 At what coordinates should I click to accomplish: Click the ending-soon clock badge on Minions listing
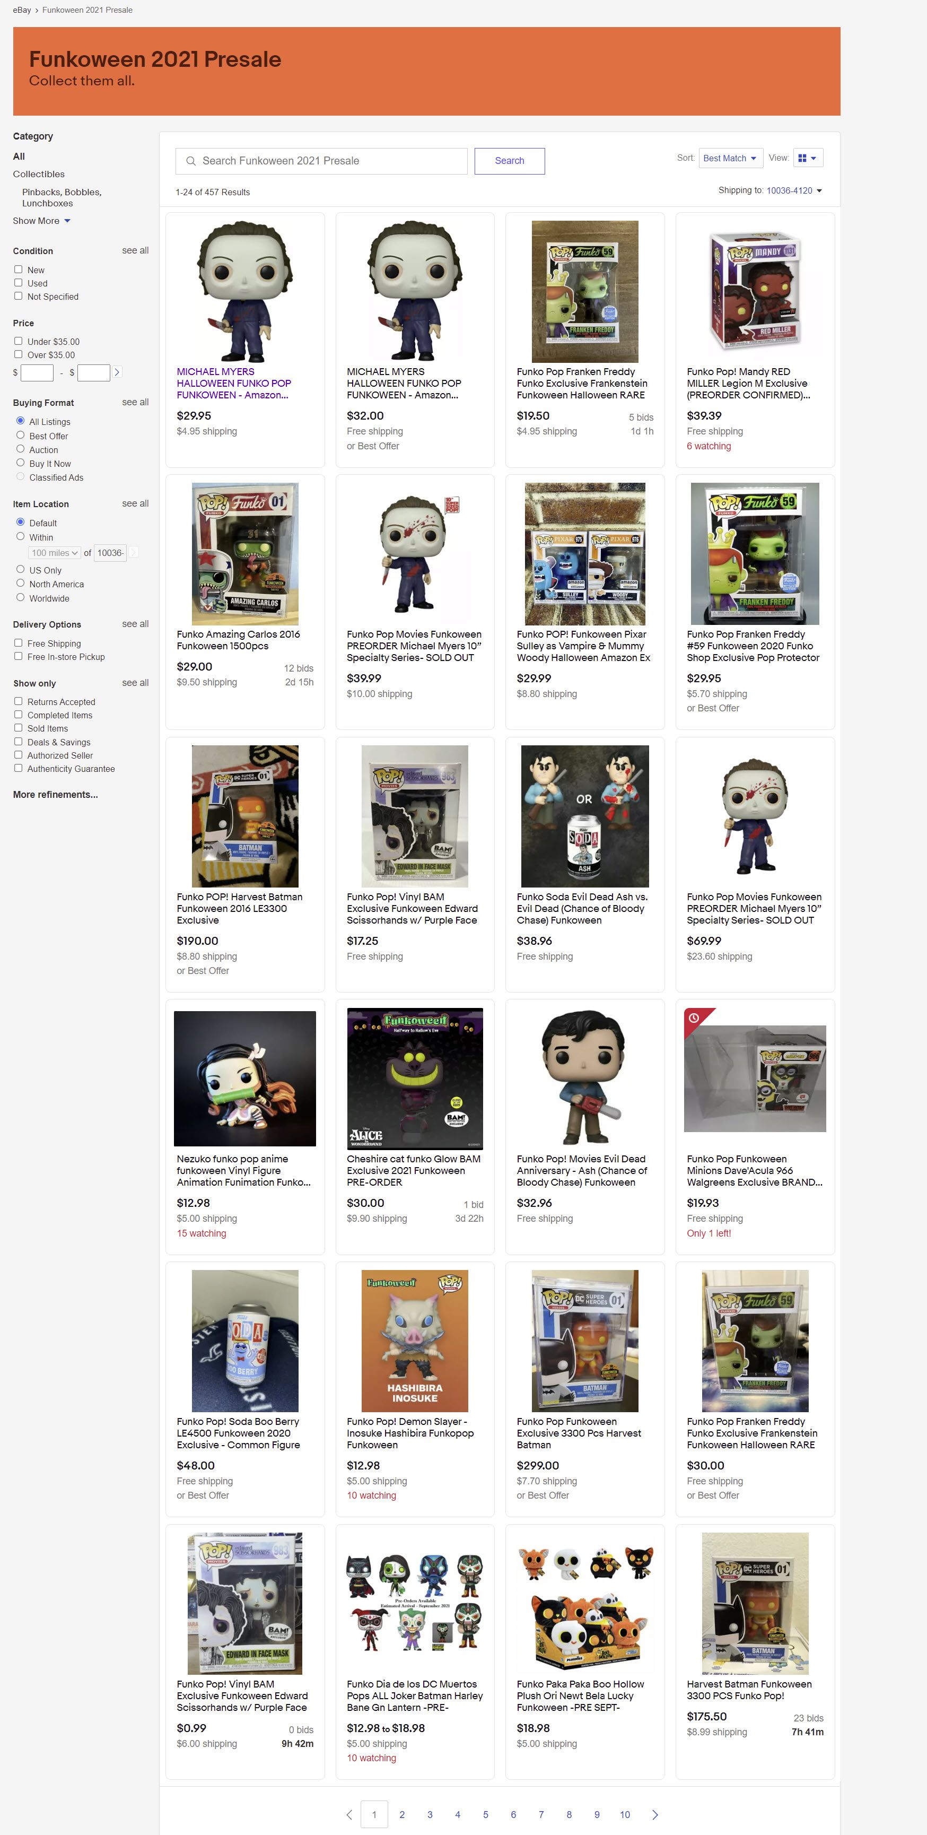click(694, 1018)
